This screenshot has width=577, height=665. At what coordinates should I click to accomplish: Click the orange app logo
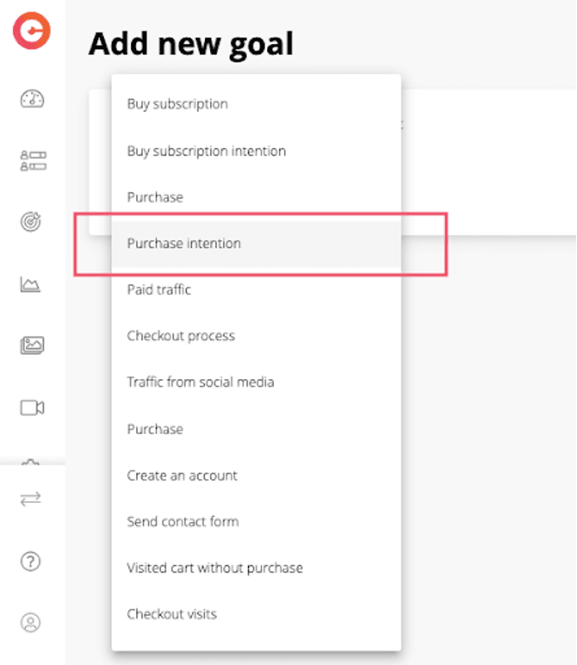tap(32, 31)
